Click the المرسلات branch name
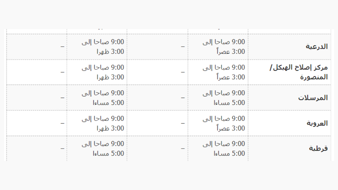Screen dimensions: 338x190 [313, 98]
